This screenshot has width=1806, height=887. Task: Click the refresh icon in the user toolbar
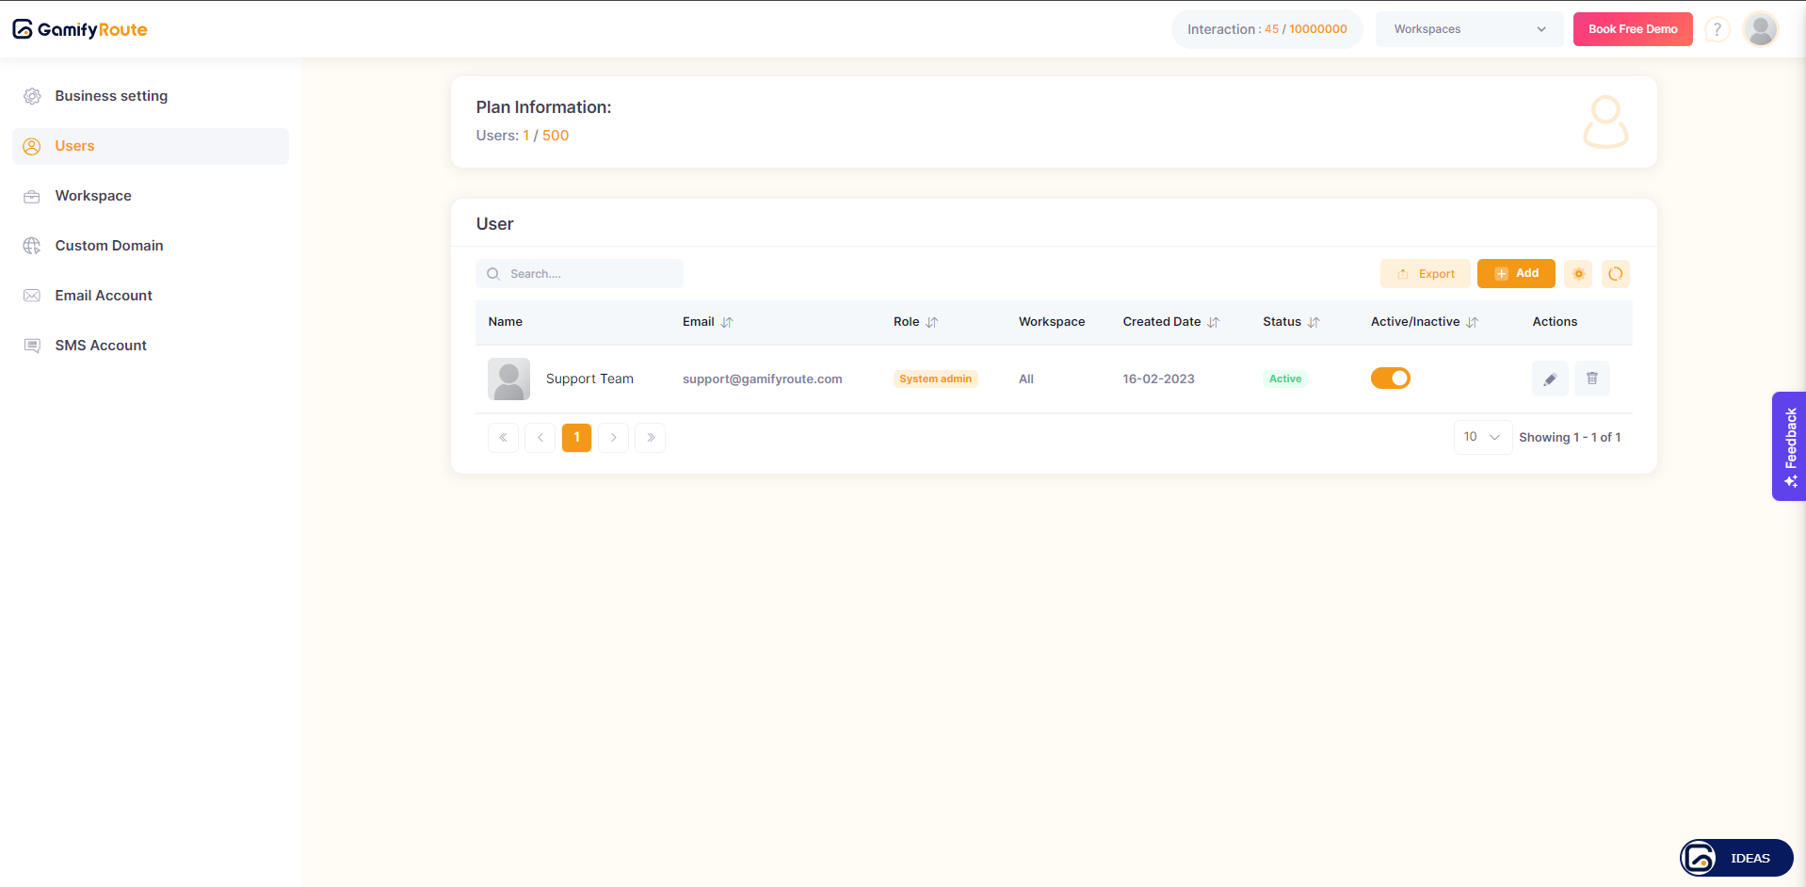click(x=1615, y=274)
